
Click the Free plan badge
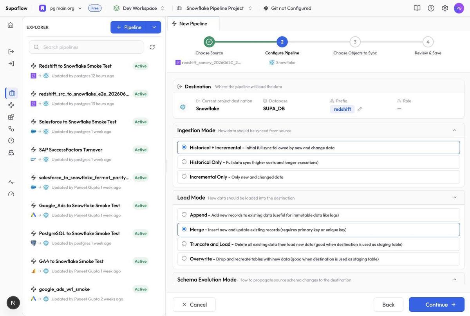click(x=95, y=8)
